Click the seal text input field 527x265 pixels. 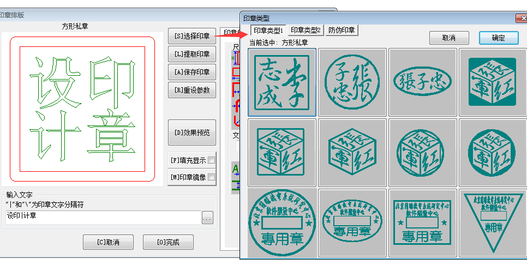(x=103, y=218)
